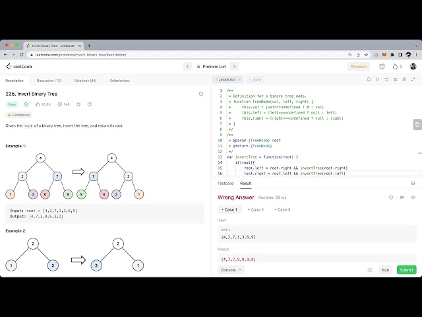Screen dimensions: 422x317
Task: Open a new browser tab
Action: coord(89,46)
